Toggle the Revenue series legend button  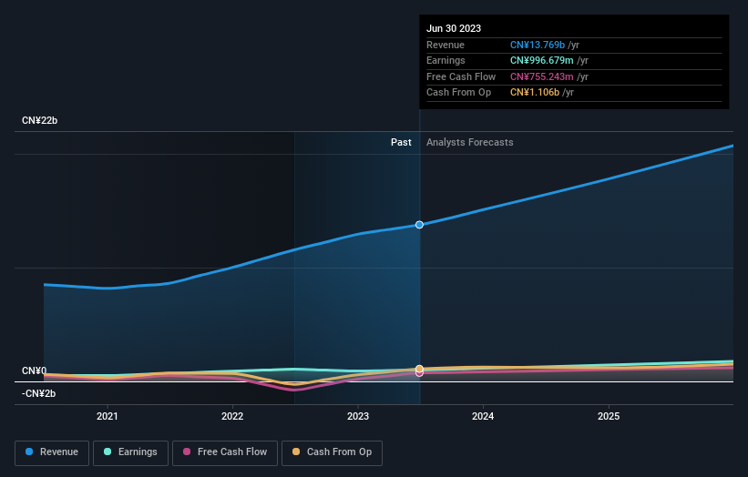point(52,452)
